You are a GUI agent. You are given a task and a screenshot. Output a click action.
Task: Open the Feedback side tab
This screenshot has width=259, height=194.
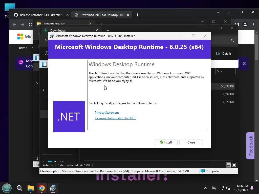coord(250,146)
